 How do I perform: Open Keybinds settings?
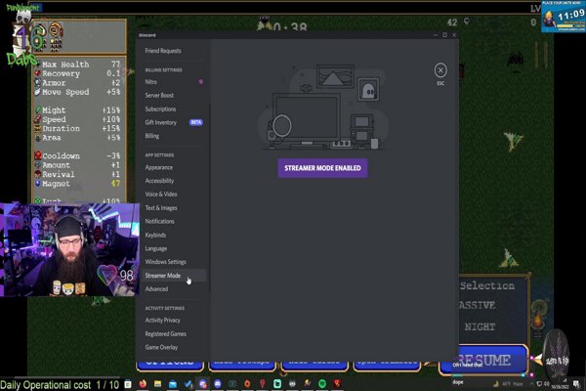coord(155,235)
